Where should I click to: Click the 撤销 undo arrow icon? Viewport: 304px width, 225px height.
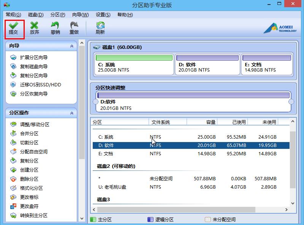pyautogui.click(x=55, y=25)
